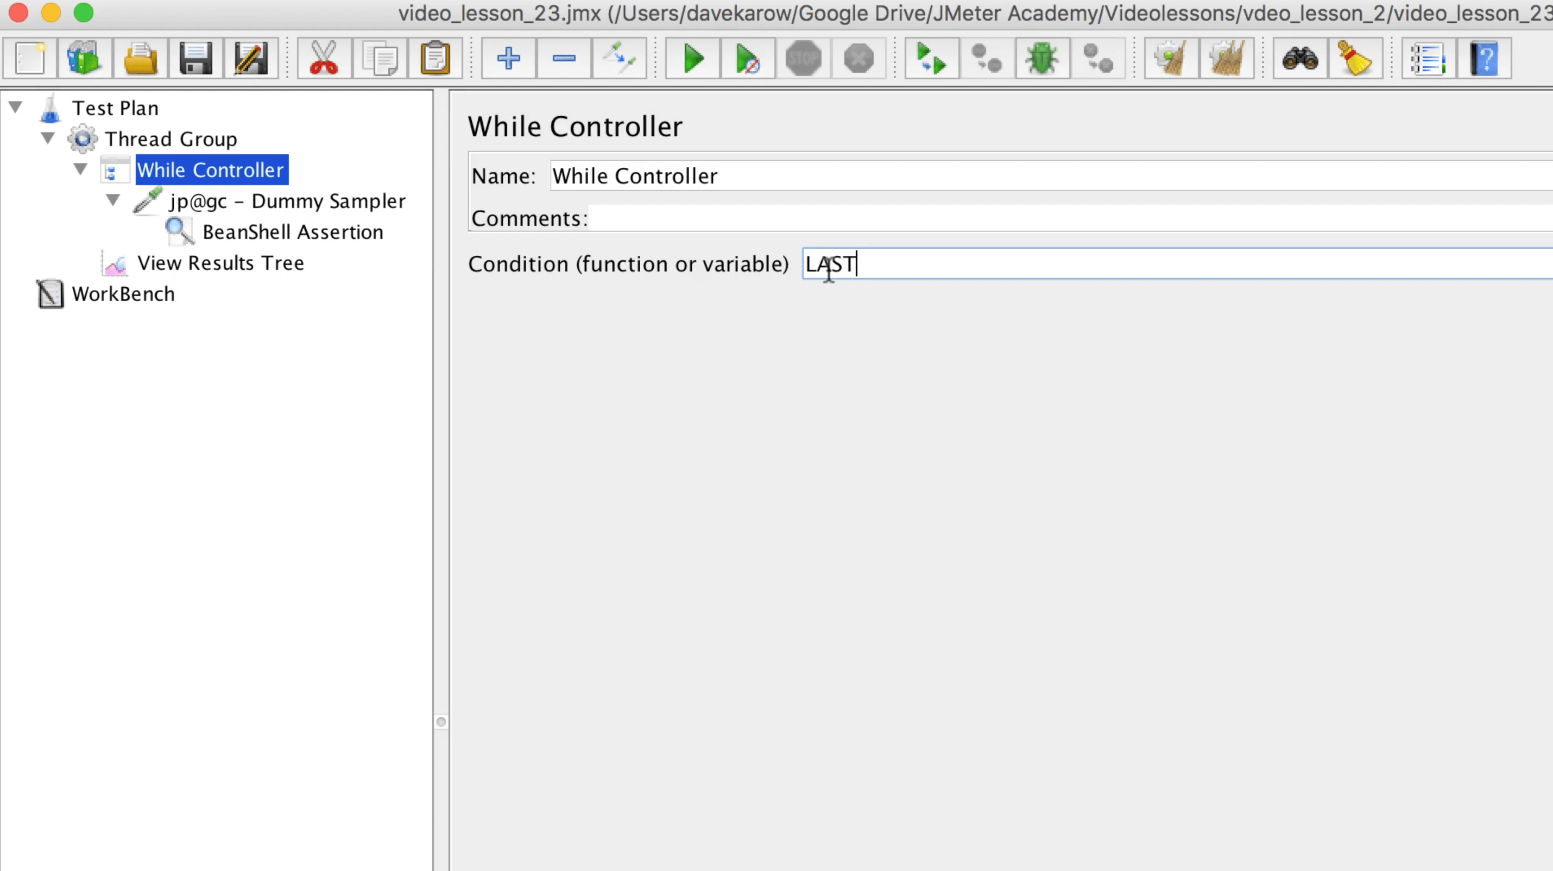Click the Start no pauses button
This screenshot has width=1553, height=871.
pyautogui.click(x=748, y=59)
